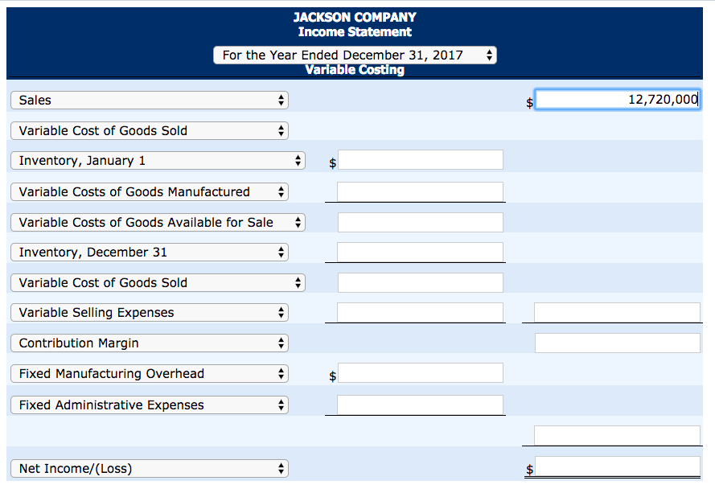This screenshot has width=715, height=493.
Task: Click the Inventory, December 31 amount field
Action: click(421, 252)
